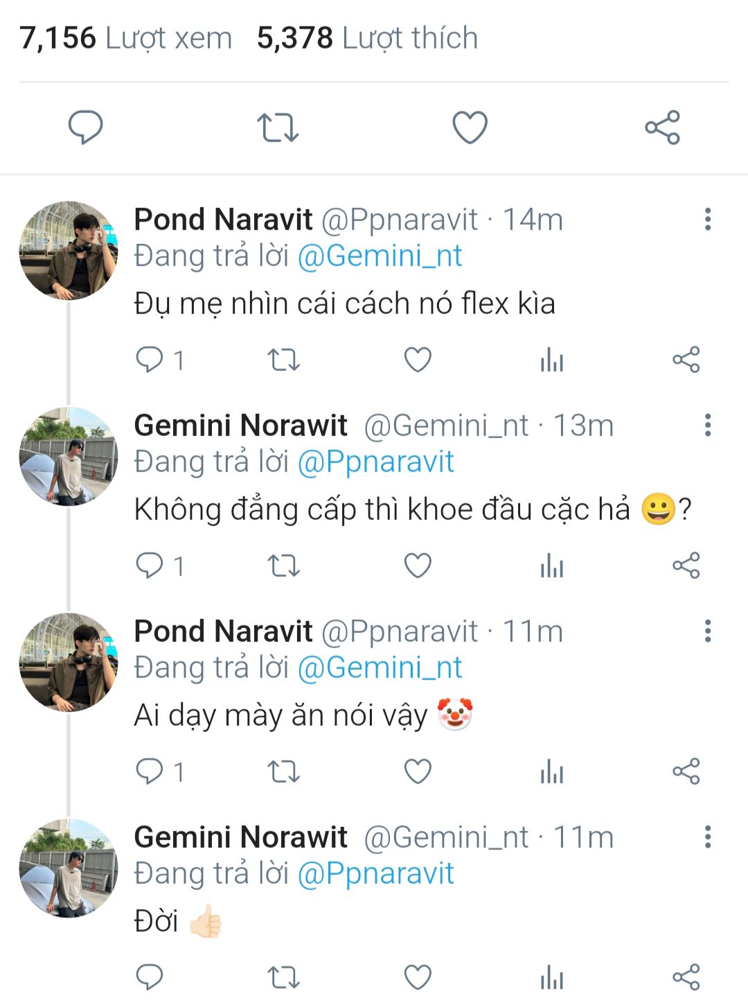Open Pond Naravit's avatar on 14m reply
This screenshot has height=1001, width=748.
point(69,250)
